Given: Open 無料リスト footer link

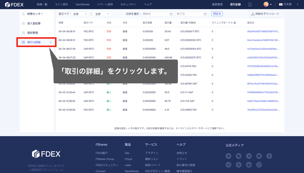Looking at the screenshot, I should (152, 159).
